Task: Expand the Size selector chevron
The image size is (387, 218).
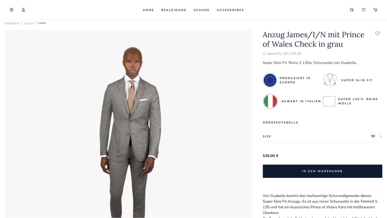Action: pyautogui.click(x=381, y=136)
